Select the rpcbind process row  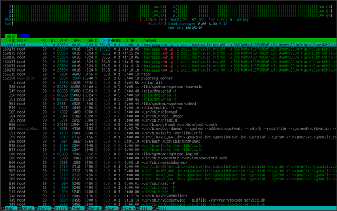pos(168,108)
